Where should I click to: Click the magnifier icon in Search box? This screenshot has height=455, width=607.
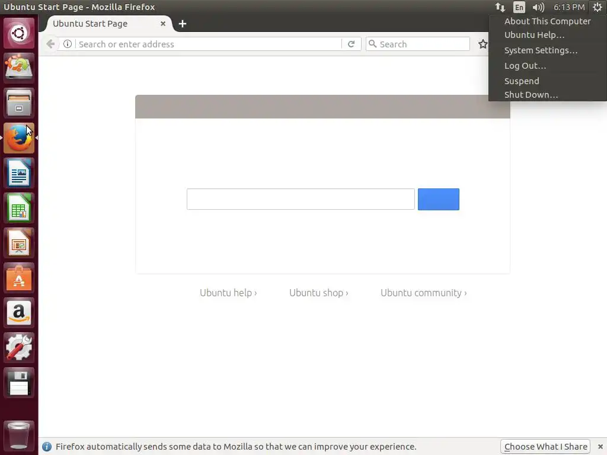[372, 44]
